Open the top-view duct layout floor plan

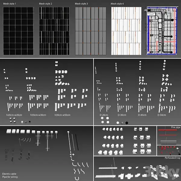pos(162,31)
